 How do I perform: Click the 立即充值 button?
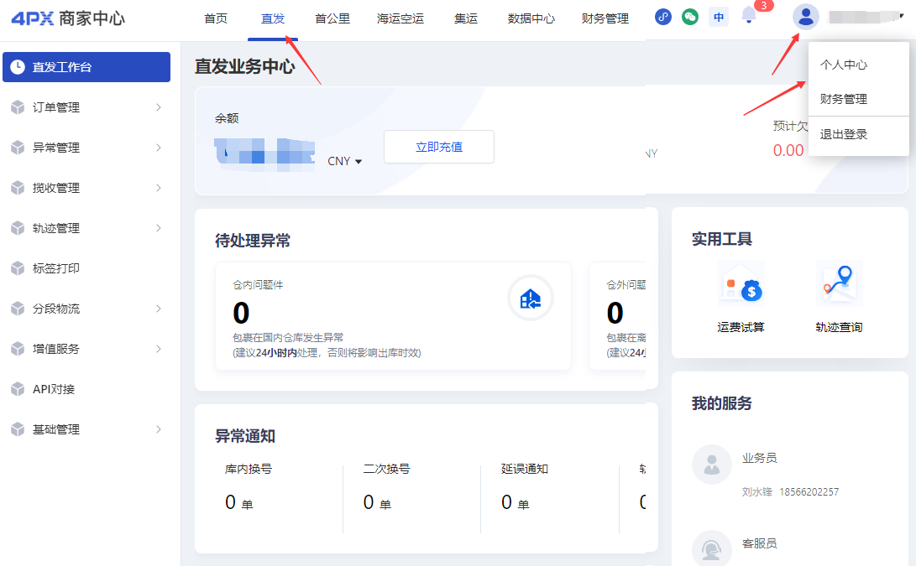[439, 147]
